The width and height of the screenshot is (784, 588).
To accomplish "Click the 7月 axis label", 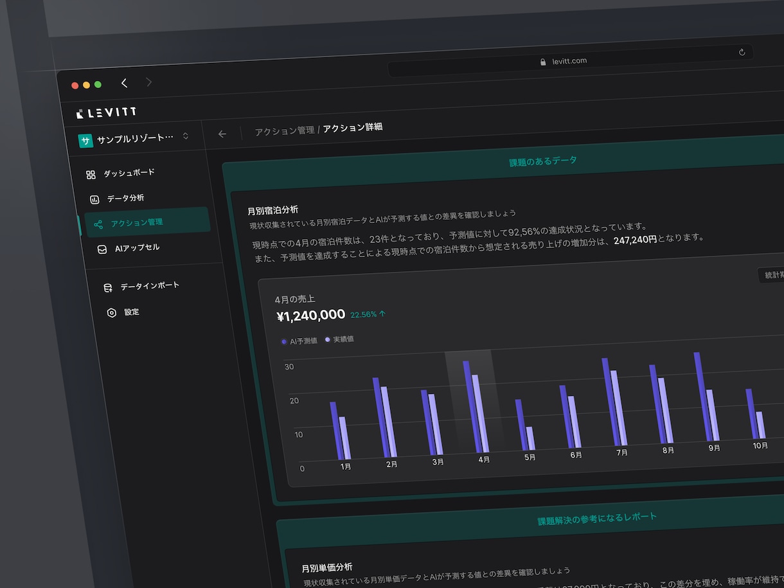I will click(622, 452).
